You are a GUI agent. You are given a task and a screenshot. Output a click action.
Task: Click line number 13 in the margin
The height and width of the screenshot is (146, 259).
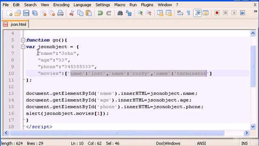tap(11, 93)
